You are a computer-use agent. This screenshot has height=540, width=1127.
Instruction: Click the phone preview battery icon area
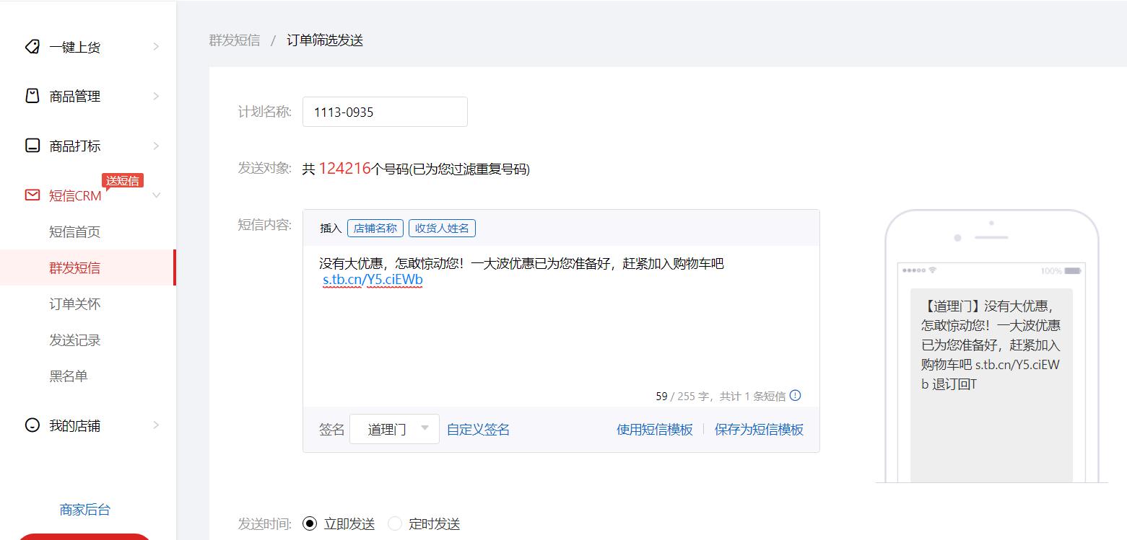coord(1071,270)
